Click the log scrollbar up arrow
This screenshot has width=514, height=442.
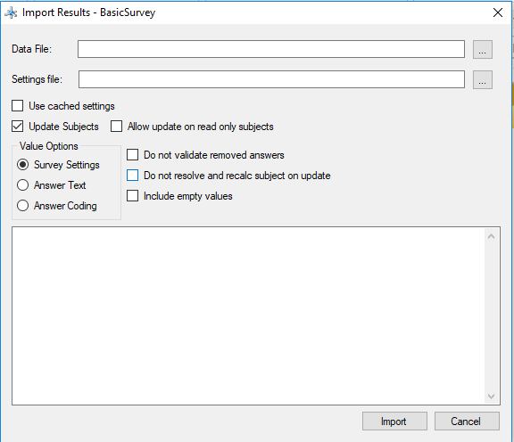pos(491,236)
